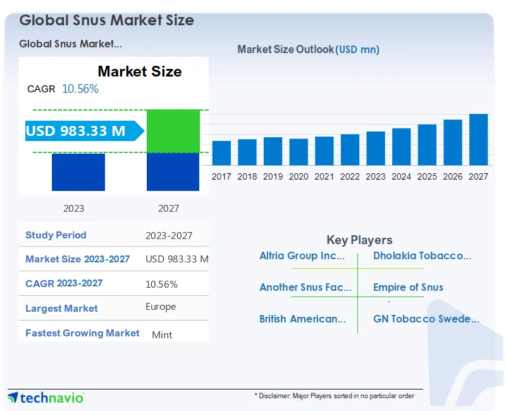This screenshot has height=411, width=506.
Task: Click the disclaimer text at bottom
Action: point(335,396)
